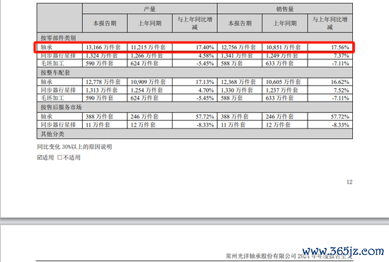Click the 10,851 万件套 sales cell
Image resolution: width=389 pixels, height=262 pixels.
point(285,47)
